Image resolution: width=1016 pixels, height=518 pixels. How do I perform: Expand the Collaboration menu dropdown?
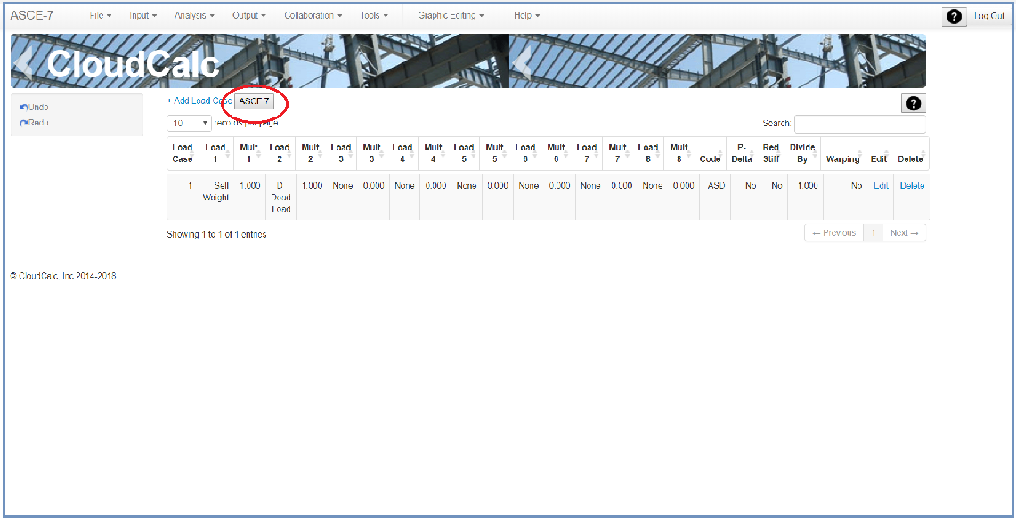[311, 15]
